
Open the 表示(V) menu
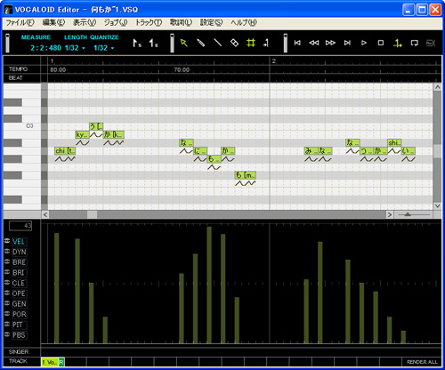pos(85,22)
